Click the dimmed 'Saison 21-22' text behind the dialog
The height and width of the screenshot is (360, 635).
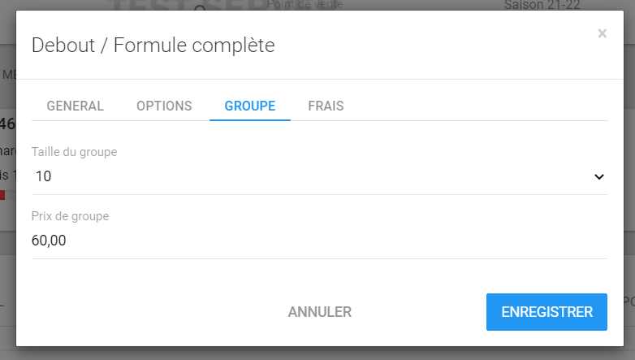click(x=542, y=5)
